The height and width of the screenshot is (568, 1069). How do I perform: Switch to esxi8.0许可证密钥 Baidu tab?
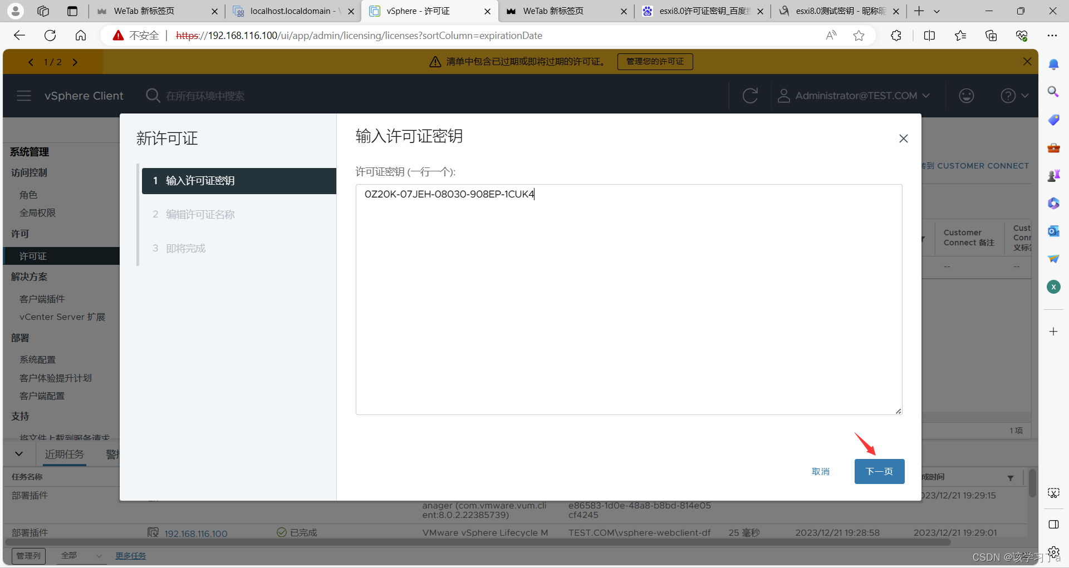tap(703, 11)
